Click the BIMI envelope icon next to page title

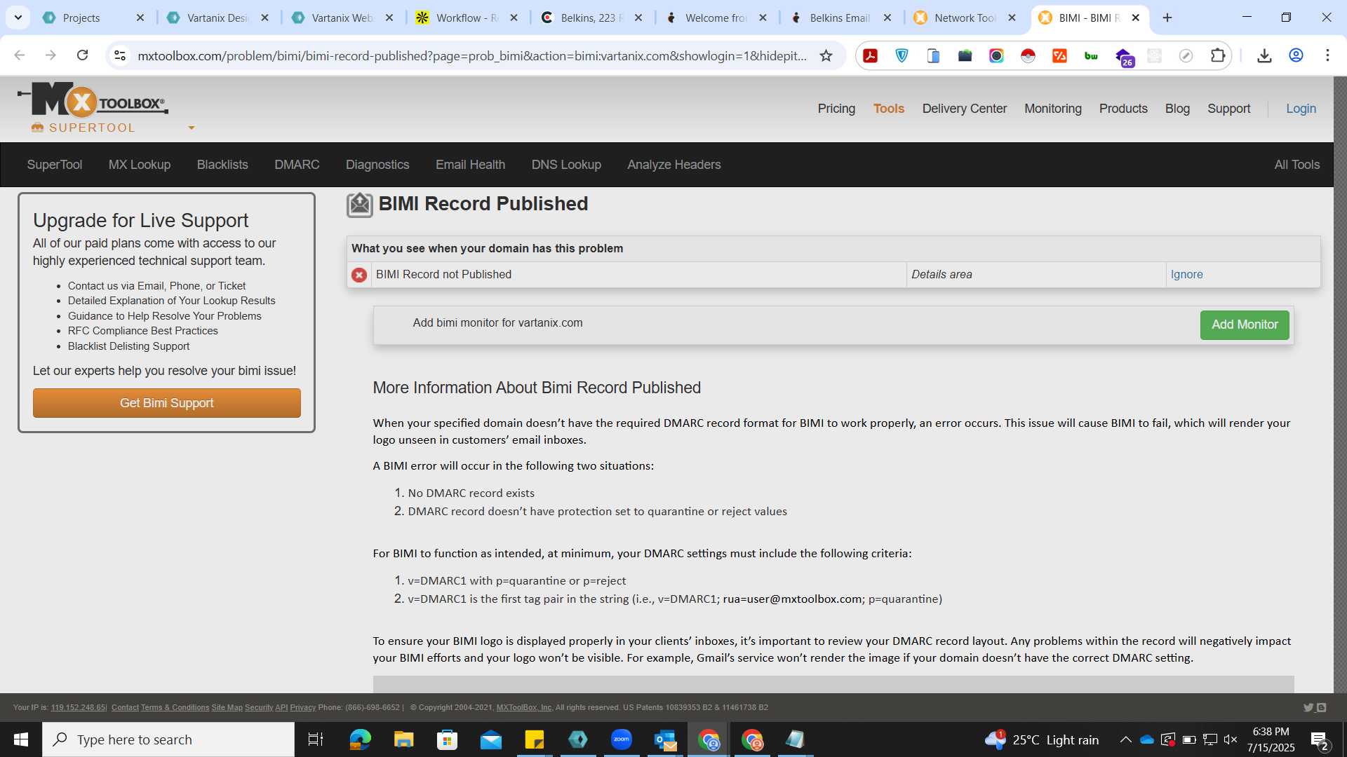coord(360,205)
